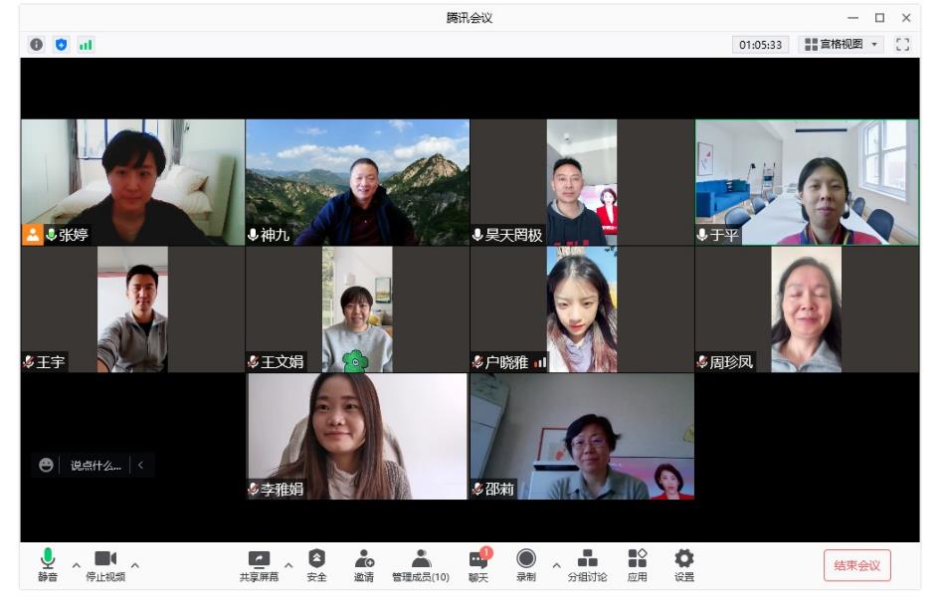Viewport: 941px width, 609px height.
Task: Open the 应用 apps panel
Action: click(x=638, y=564)
